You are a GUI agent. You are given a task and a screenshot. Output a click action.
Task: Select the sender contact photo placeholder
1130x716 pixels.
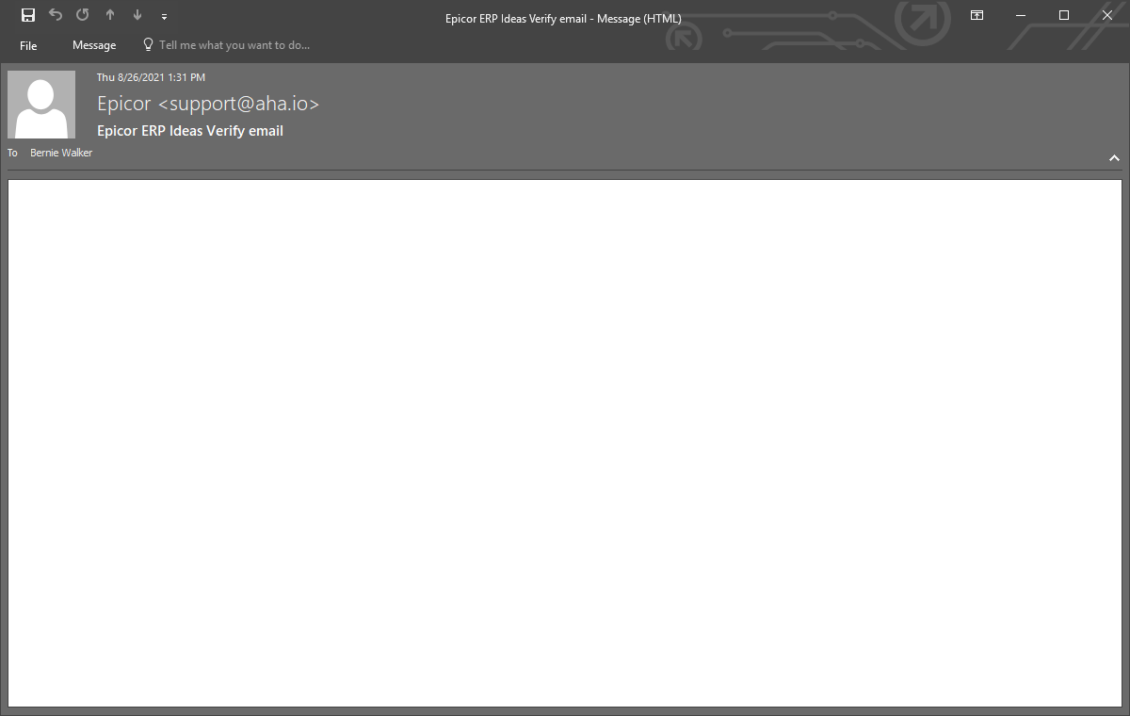click(x=41, y=105)
